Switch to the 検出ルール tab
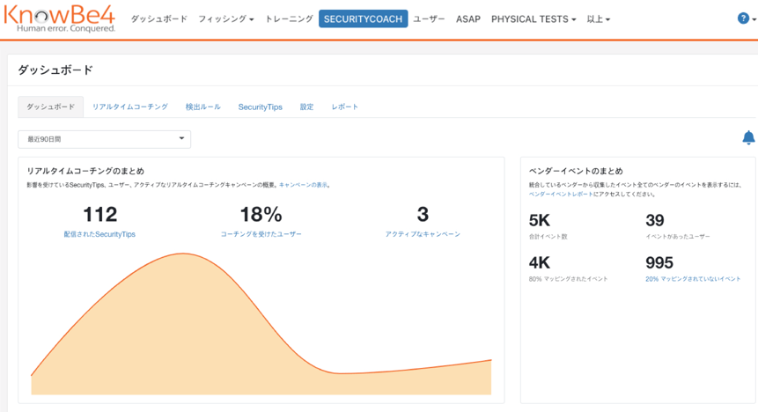Image resolution: width=758 pixels, height=412 pixels. 202,107
